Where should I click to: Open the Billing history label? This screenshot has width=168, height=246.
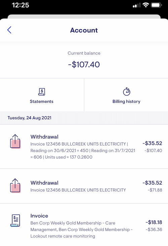pos(126,101)
